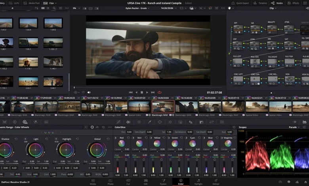
Task: Select timeline clip thumbnail number 30
Action: (x=186, y=106)
